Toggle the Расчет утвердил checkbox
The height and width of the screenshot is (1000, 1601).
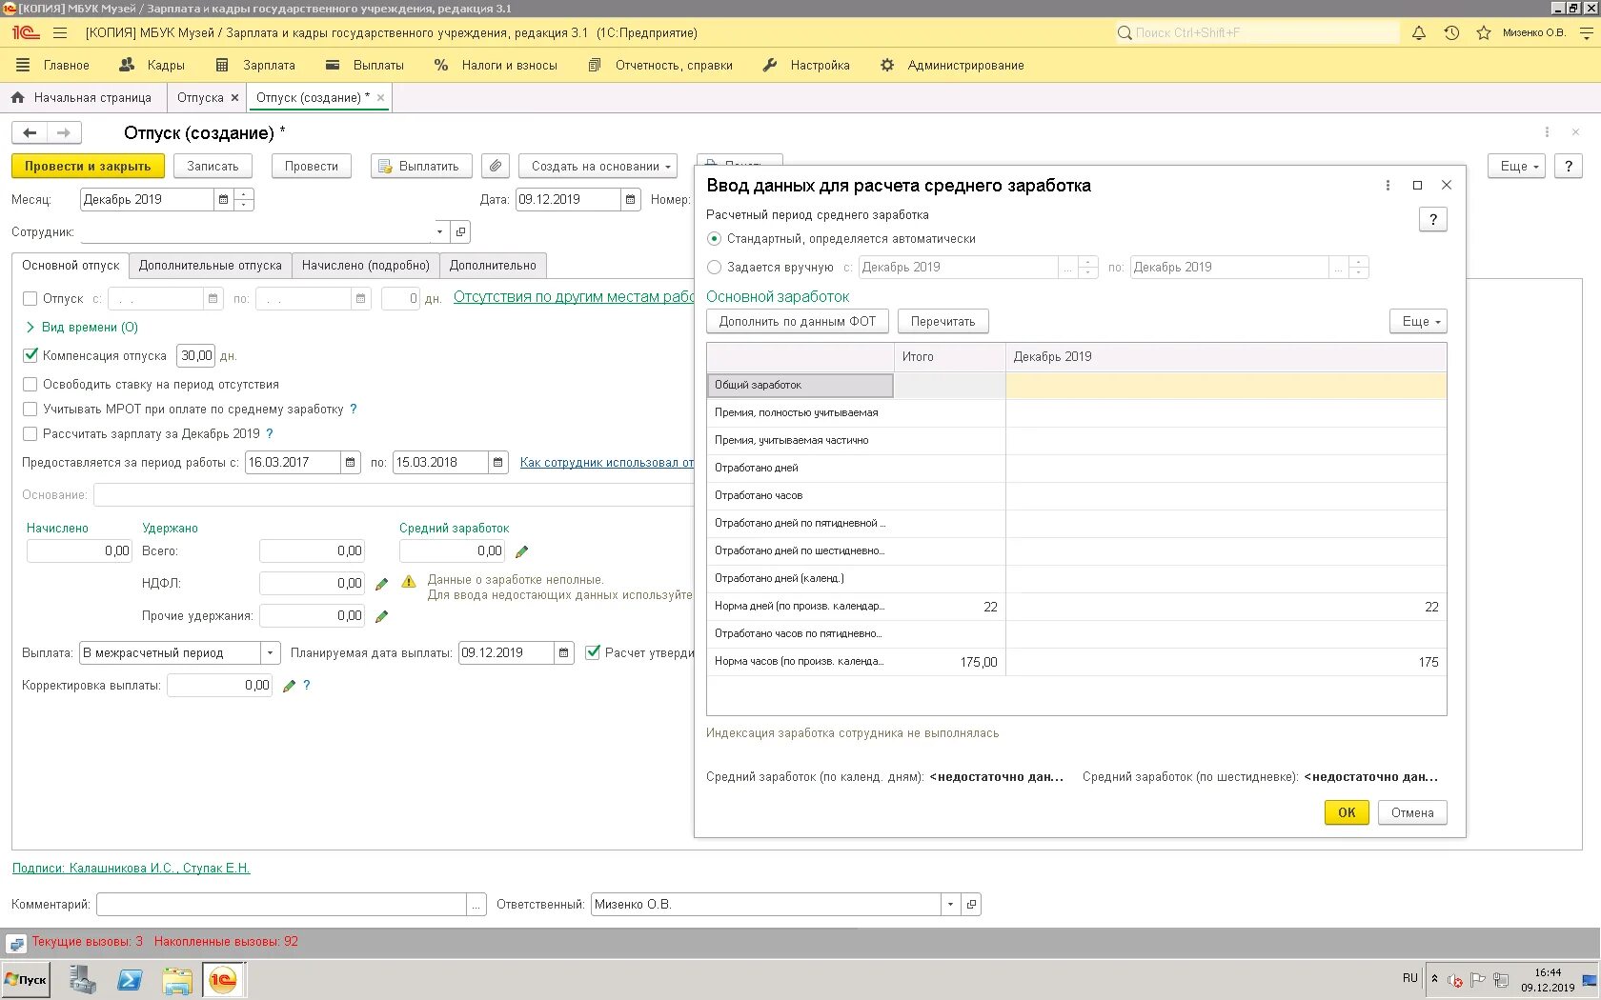593,652
